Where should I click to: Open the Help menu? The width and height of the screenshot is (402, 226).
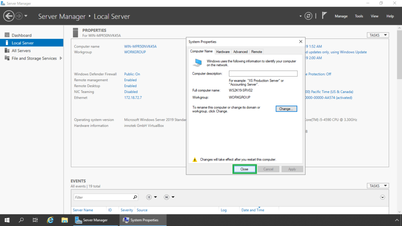390,16
